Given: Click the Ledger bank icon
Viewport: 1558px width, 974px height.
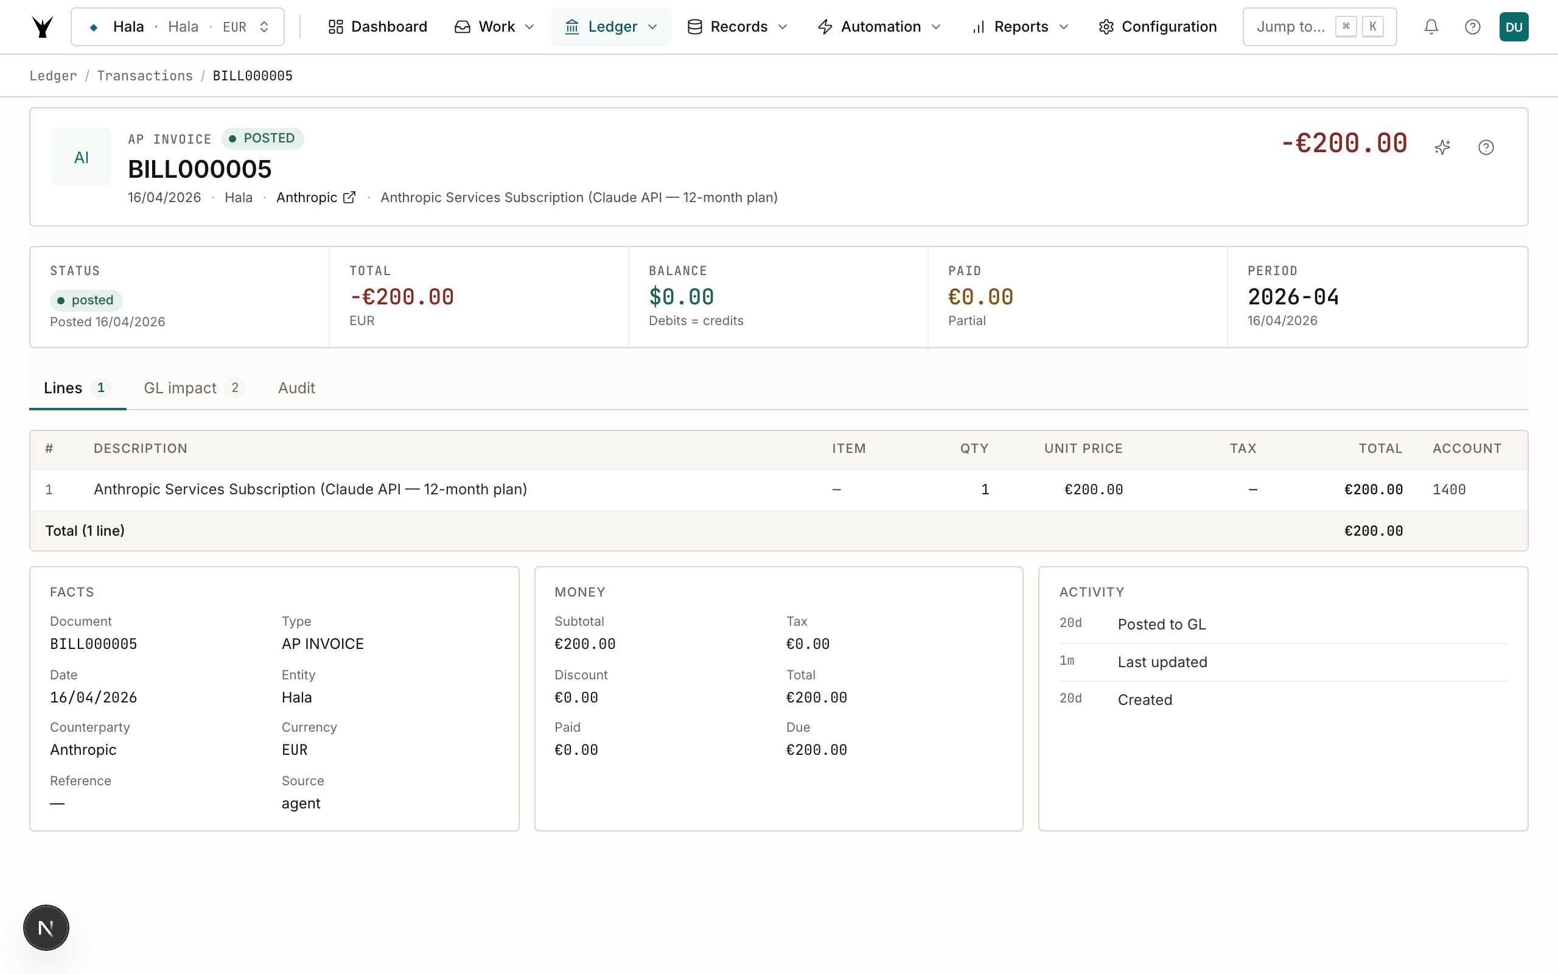Looking at the screenshot, I should pyautogui.click(x=571, y=26).
